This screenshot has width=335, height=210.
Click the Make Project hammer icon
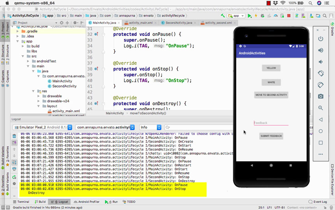pyautogui.click(x=223, y=16)
